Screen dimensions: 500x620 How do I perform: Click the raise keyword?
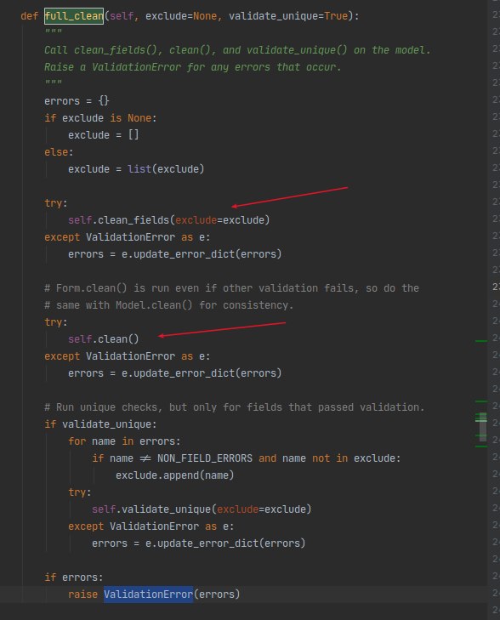coord(82,594)
